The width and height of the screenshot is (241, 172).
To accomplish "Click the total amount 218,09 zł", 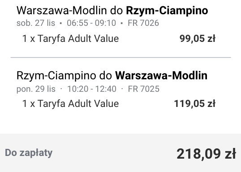I will [x=206, y=154].
